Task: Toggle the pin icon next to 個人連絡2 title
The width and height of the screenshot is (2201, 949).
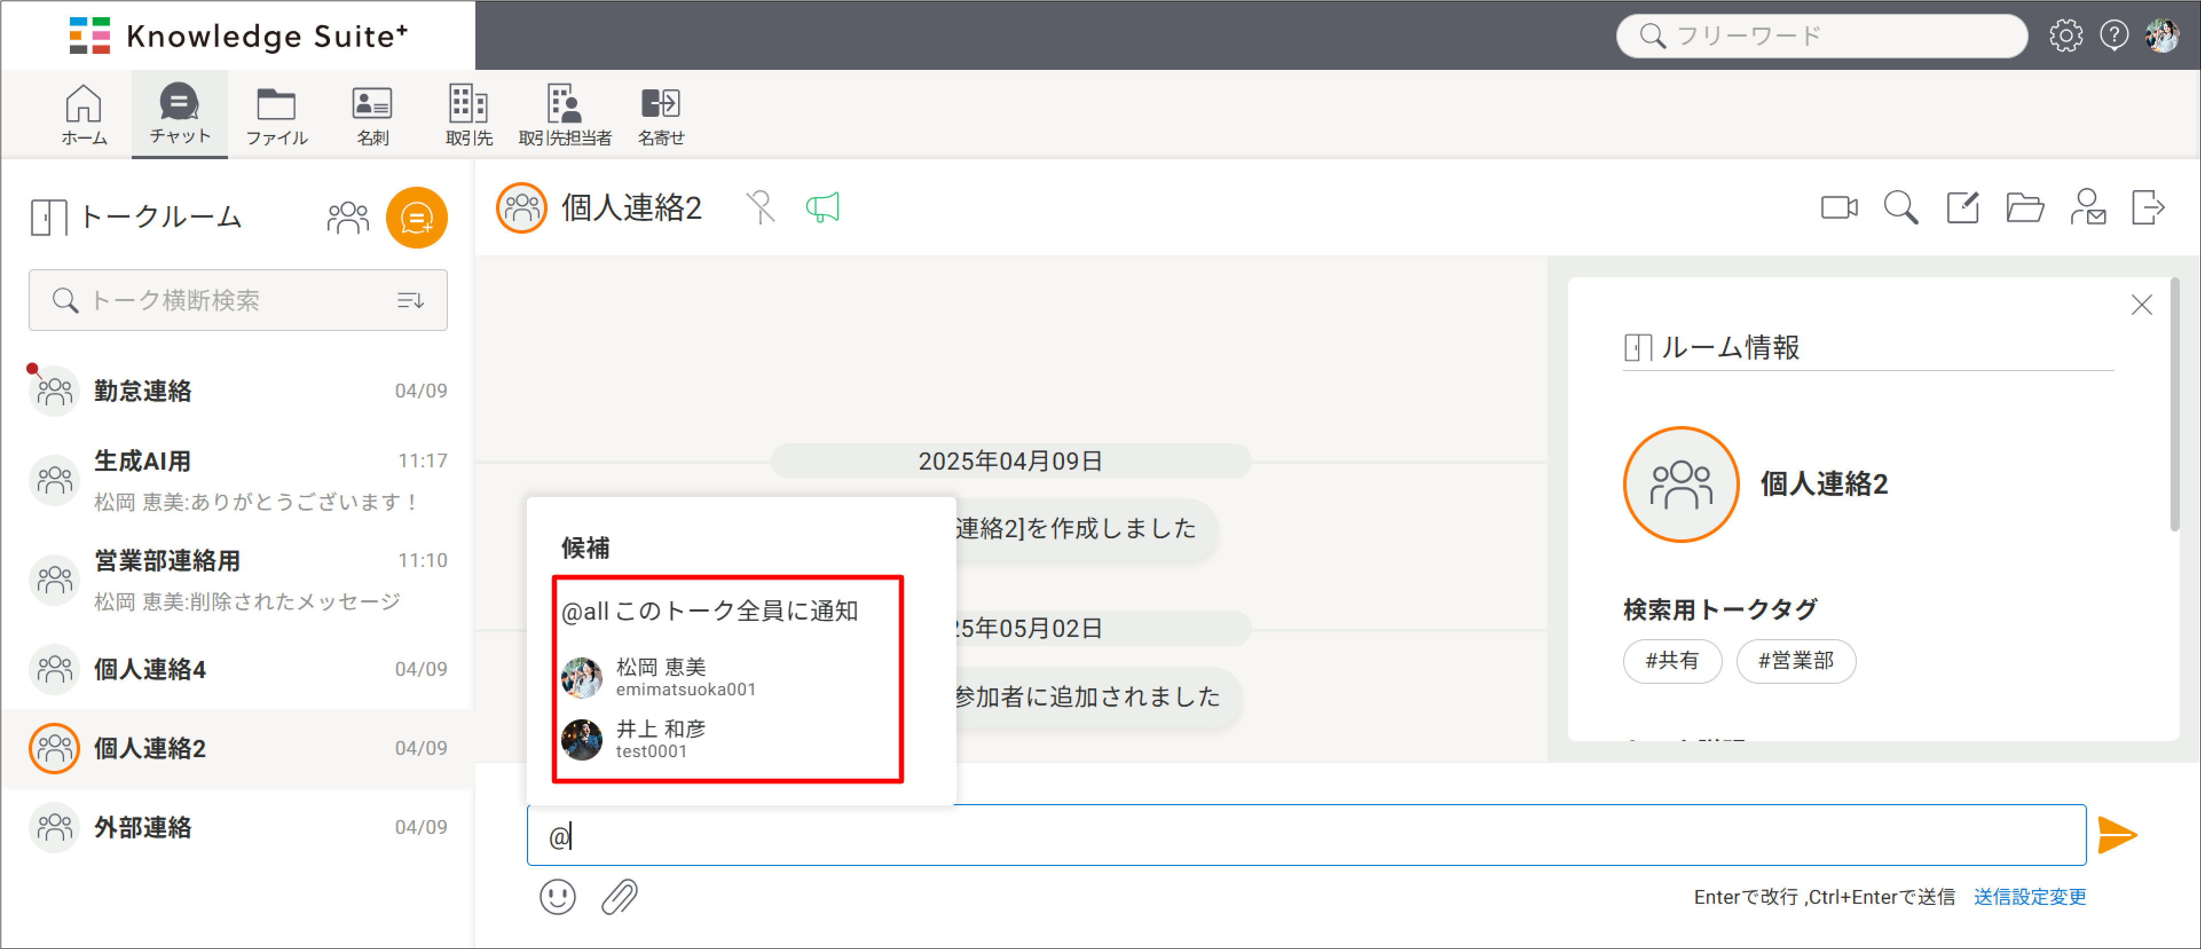Action: click(759, 207)
